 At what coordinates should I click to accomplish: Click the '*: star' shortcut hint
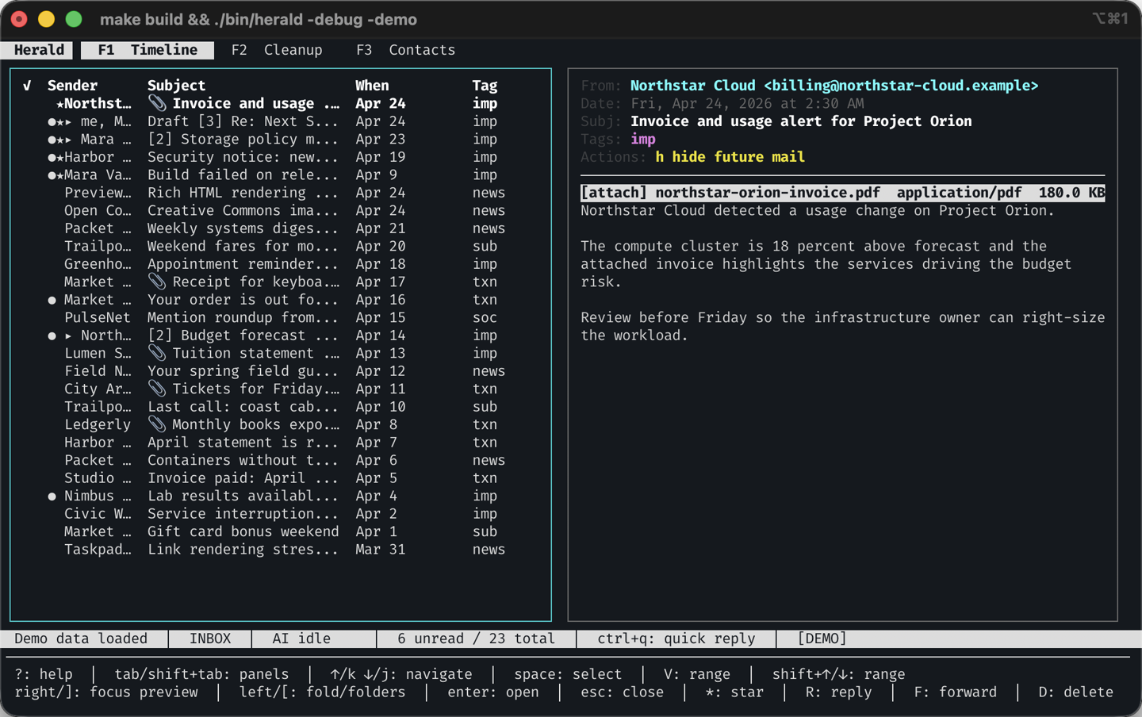(734, 692)
